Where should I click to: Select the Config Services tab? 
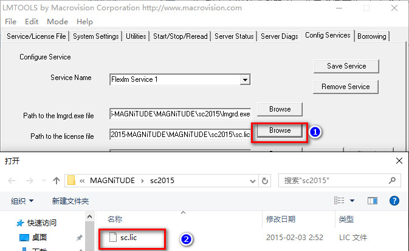tap(328, 35)
